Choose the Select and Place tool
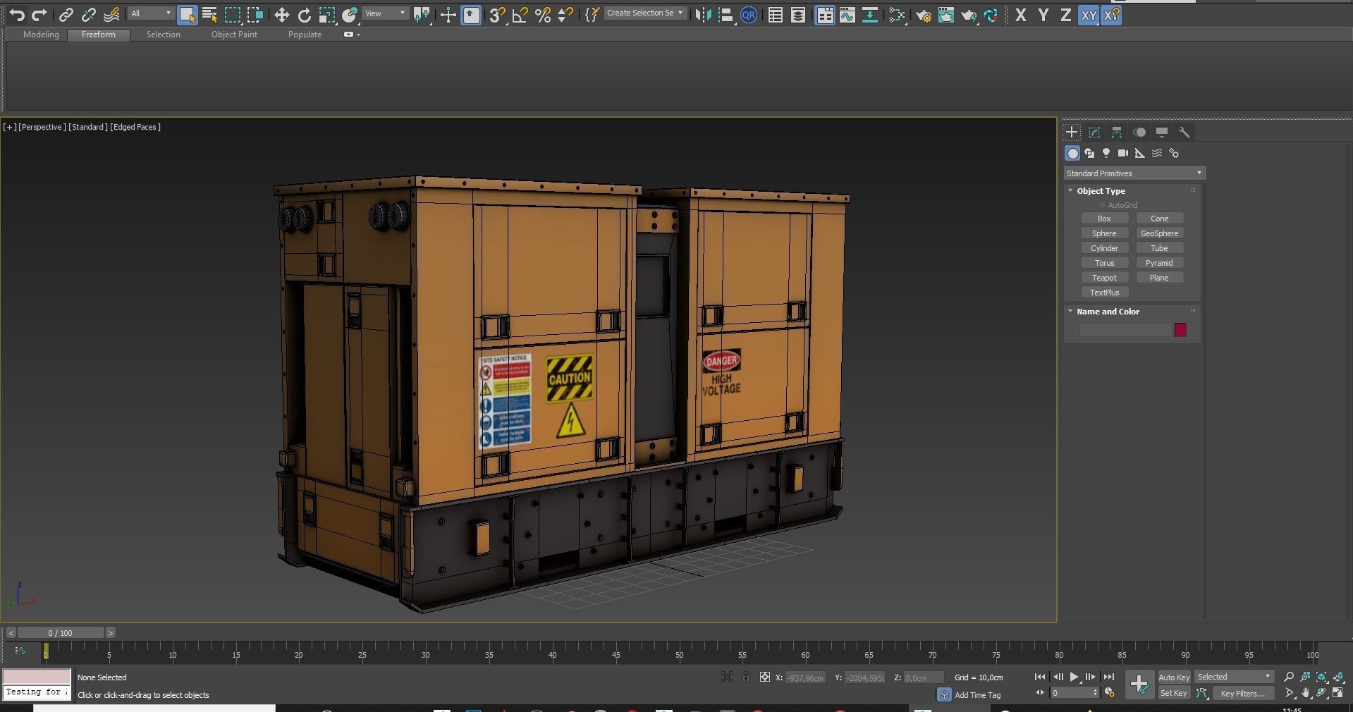The image size is (1353, 712). 349,15
